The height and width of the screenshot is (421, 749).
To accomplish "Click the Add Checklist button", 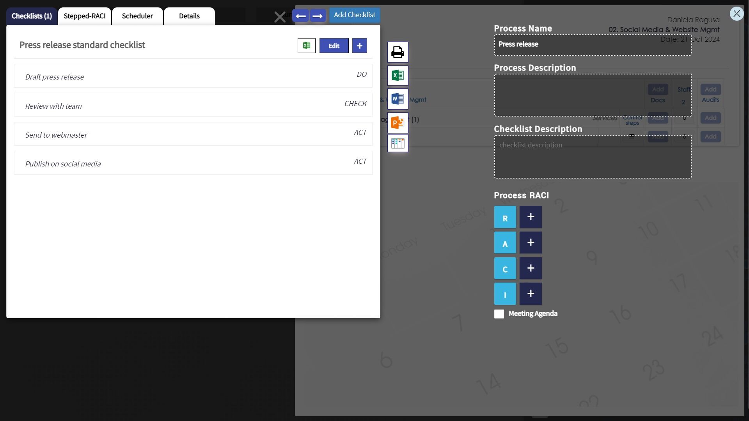I will pos(354,15).
